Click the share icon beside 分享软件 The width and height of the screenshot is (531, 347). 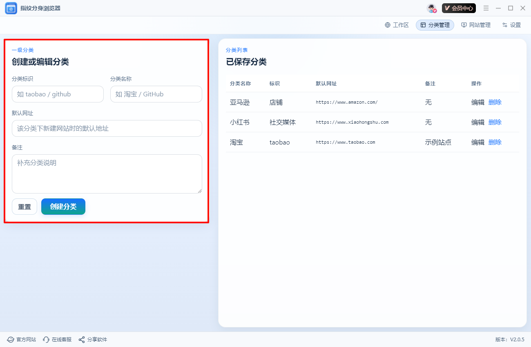82,339
